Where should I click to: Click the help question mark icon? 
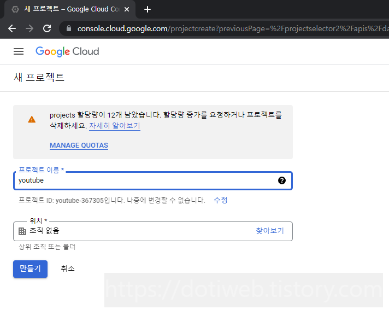click(282, 180)
